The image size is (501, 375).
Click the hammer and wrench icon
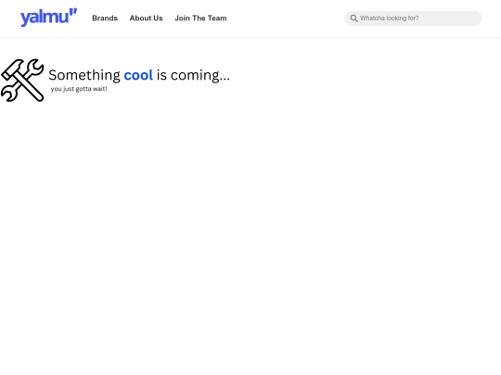tap(22, 81)
